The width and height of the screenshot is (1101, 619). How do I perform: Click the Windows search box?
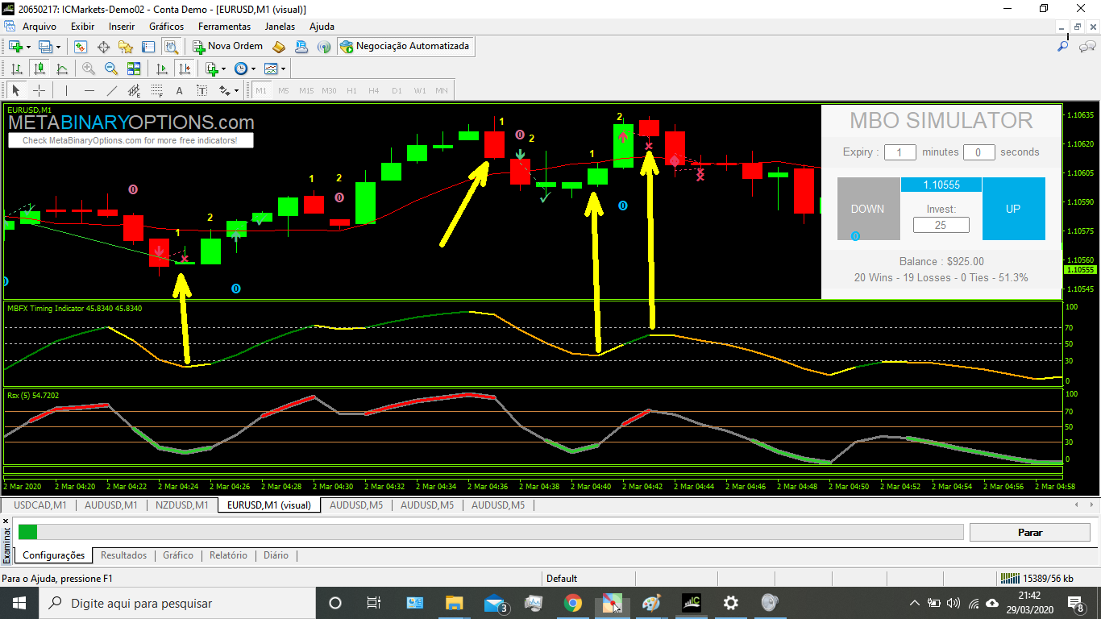tap(177, 603)
